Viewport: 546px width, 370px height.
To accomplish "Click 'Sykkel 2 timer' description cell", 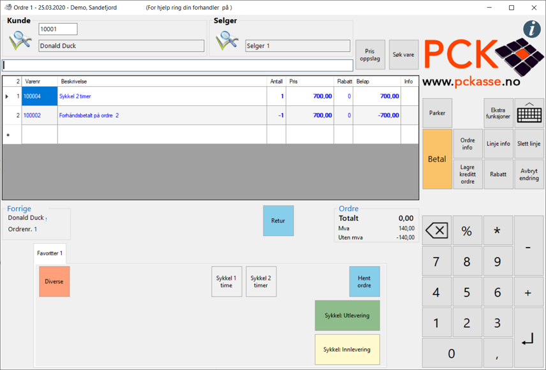I will click(162, 96).
